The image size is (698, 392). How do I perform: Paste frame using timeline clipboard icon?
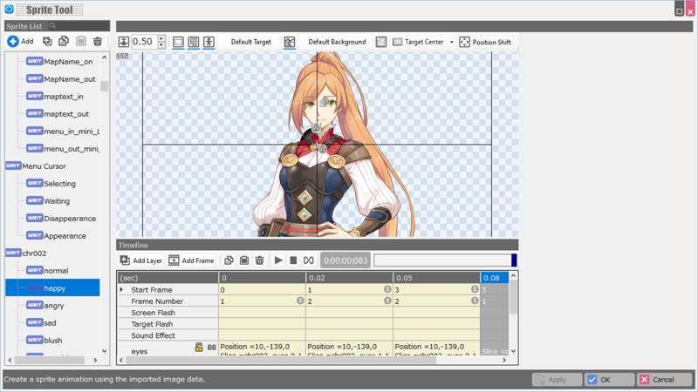click(244, 260)
